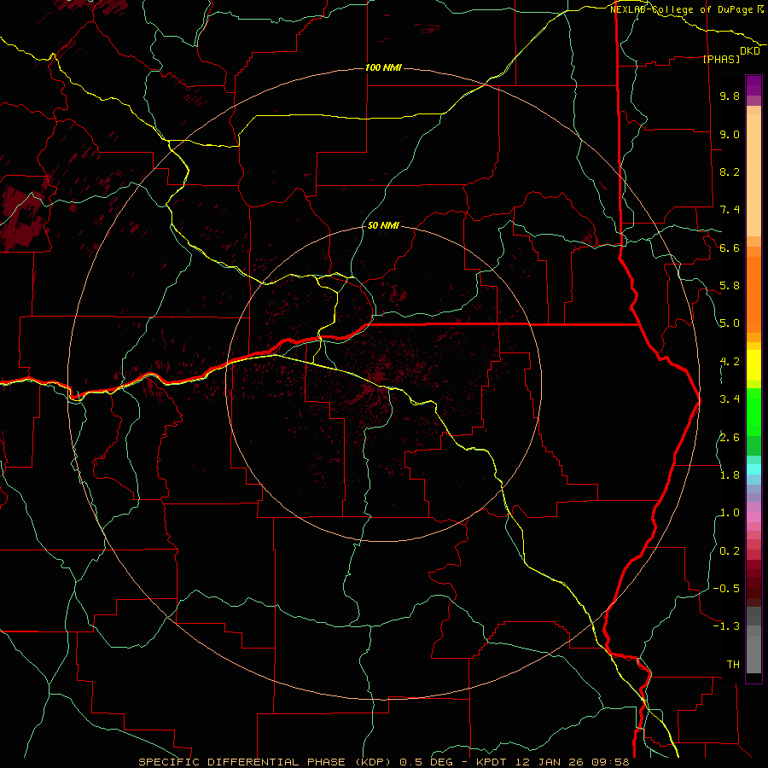
Task: Click the 3.4 value on color scale
Action: click(x=730, y=399)
